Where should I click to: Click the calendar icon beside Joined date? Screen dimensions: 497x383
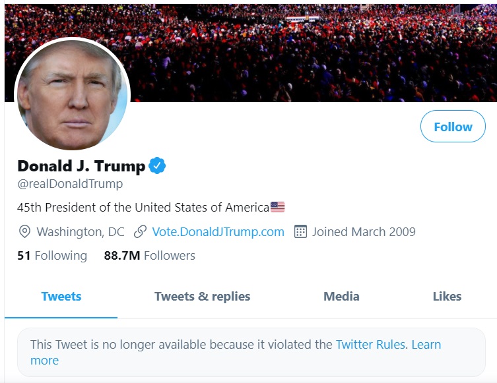click(x=300, y=231)
